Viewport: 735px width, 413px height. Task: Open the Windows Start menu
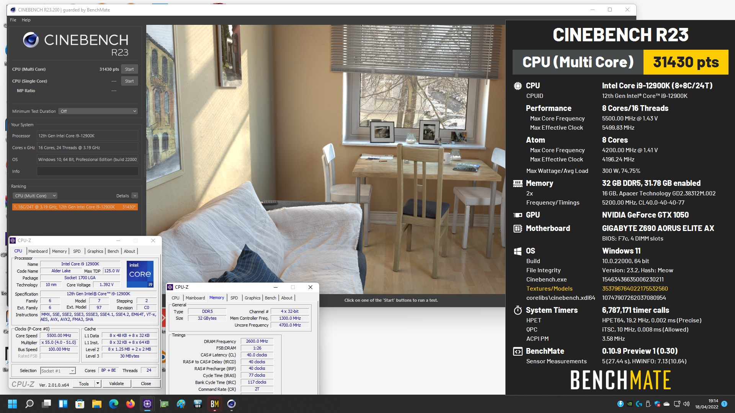click(x=13, y=404)
